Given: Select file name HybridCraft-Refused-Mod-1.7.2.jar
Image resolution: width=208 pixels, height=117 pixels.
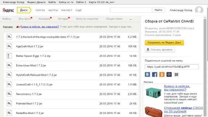Looking at the screenshot, I should pyautogui.click(x=36, y=75).
